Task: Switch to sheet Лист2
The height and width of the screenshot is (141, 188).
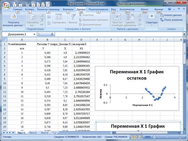Action: point(33,133)
